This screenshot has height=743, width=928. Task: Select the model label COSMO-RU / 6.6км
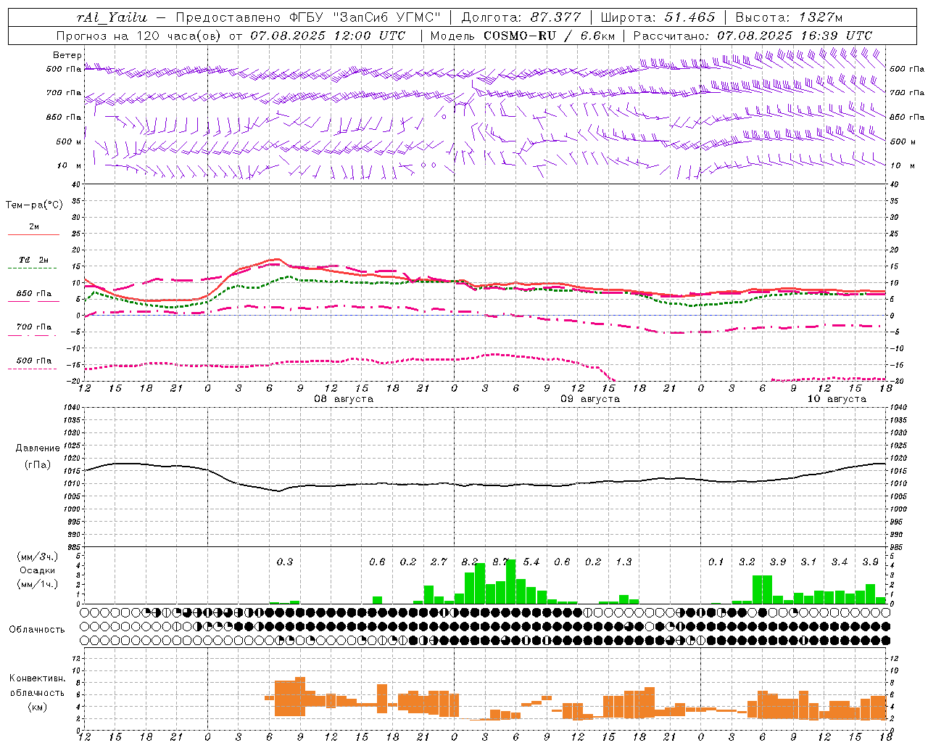(x=550, y=36)
